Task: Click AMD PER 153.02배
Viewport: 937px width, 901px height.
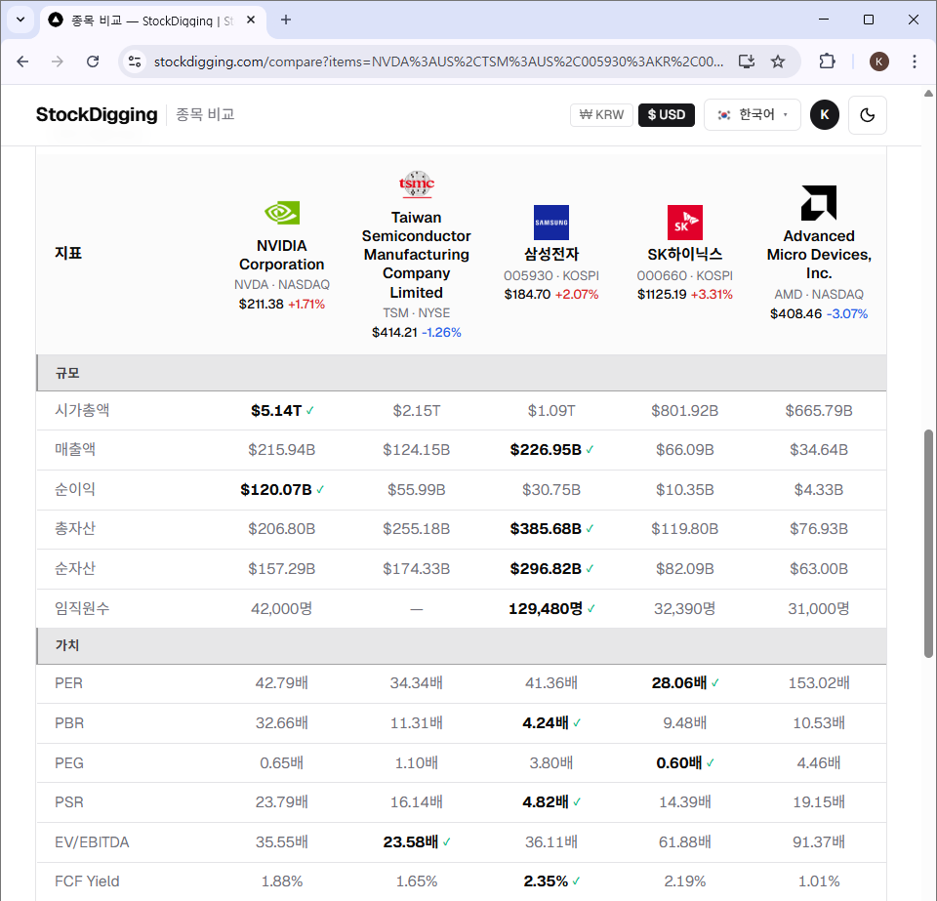Action: 819,683
